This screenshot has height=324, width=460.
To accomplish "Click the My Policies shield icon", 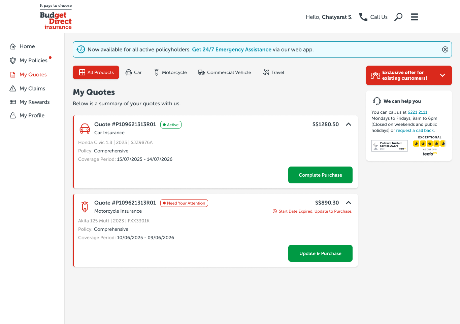I will 13,61.
